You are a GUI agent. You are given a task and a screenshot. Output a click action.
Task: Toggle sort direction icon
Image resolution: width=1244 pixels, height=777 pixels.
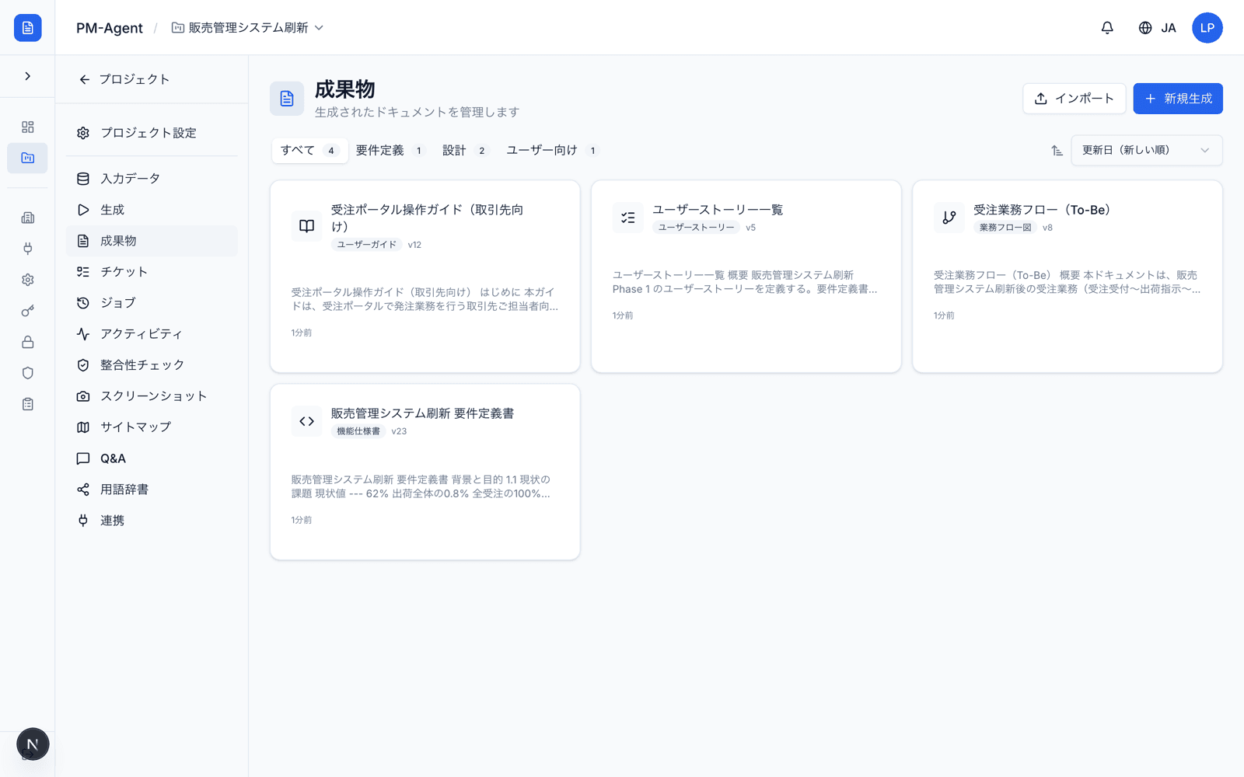tap(1057, 151)
